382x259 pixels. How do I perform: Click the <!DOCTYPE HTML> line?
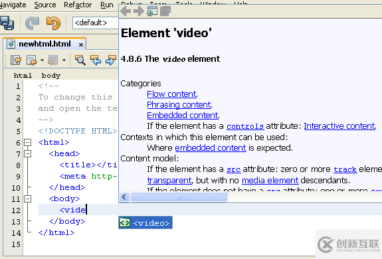click(x=78, y=131)
